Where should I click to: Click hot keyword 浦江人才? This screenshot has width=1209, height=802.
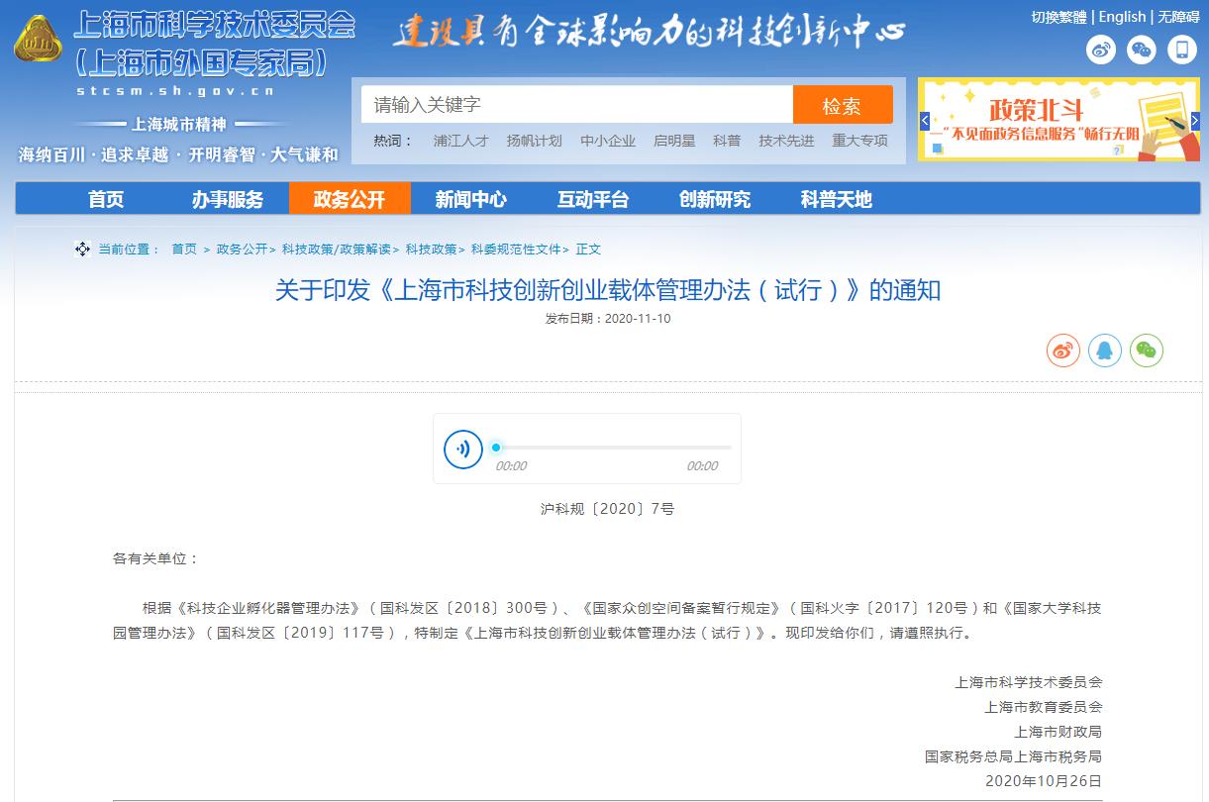coord(460,141)
